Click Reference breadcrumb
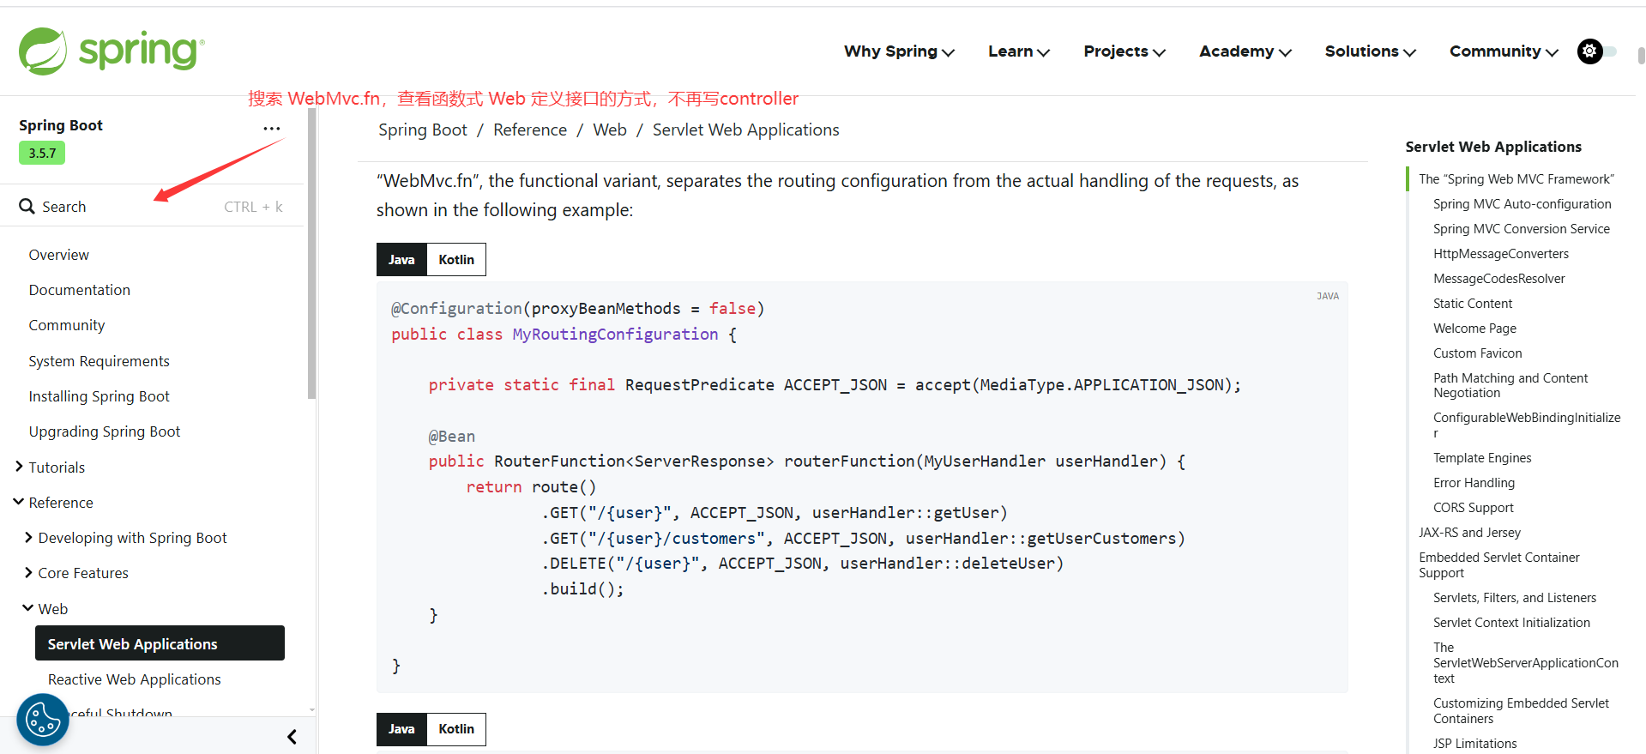Image resolution: width=1646 pixels, height=754 pixels. (530, 130)
